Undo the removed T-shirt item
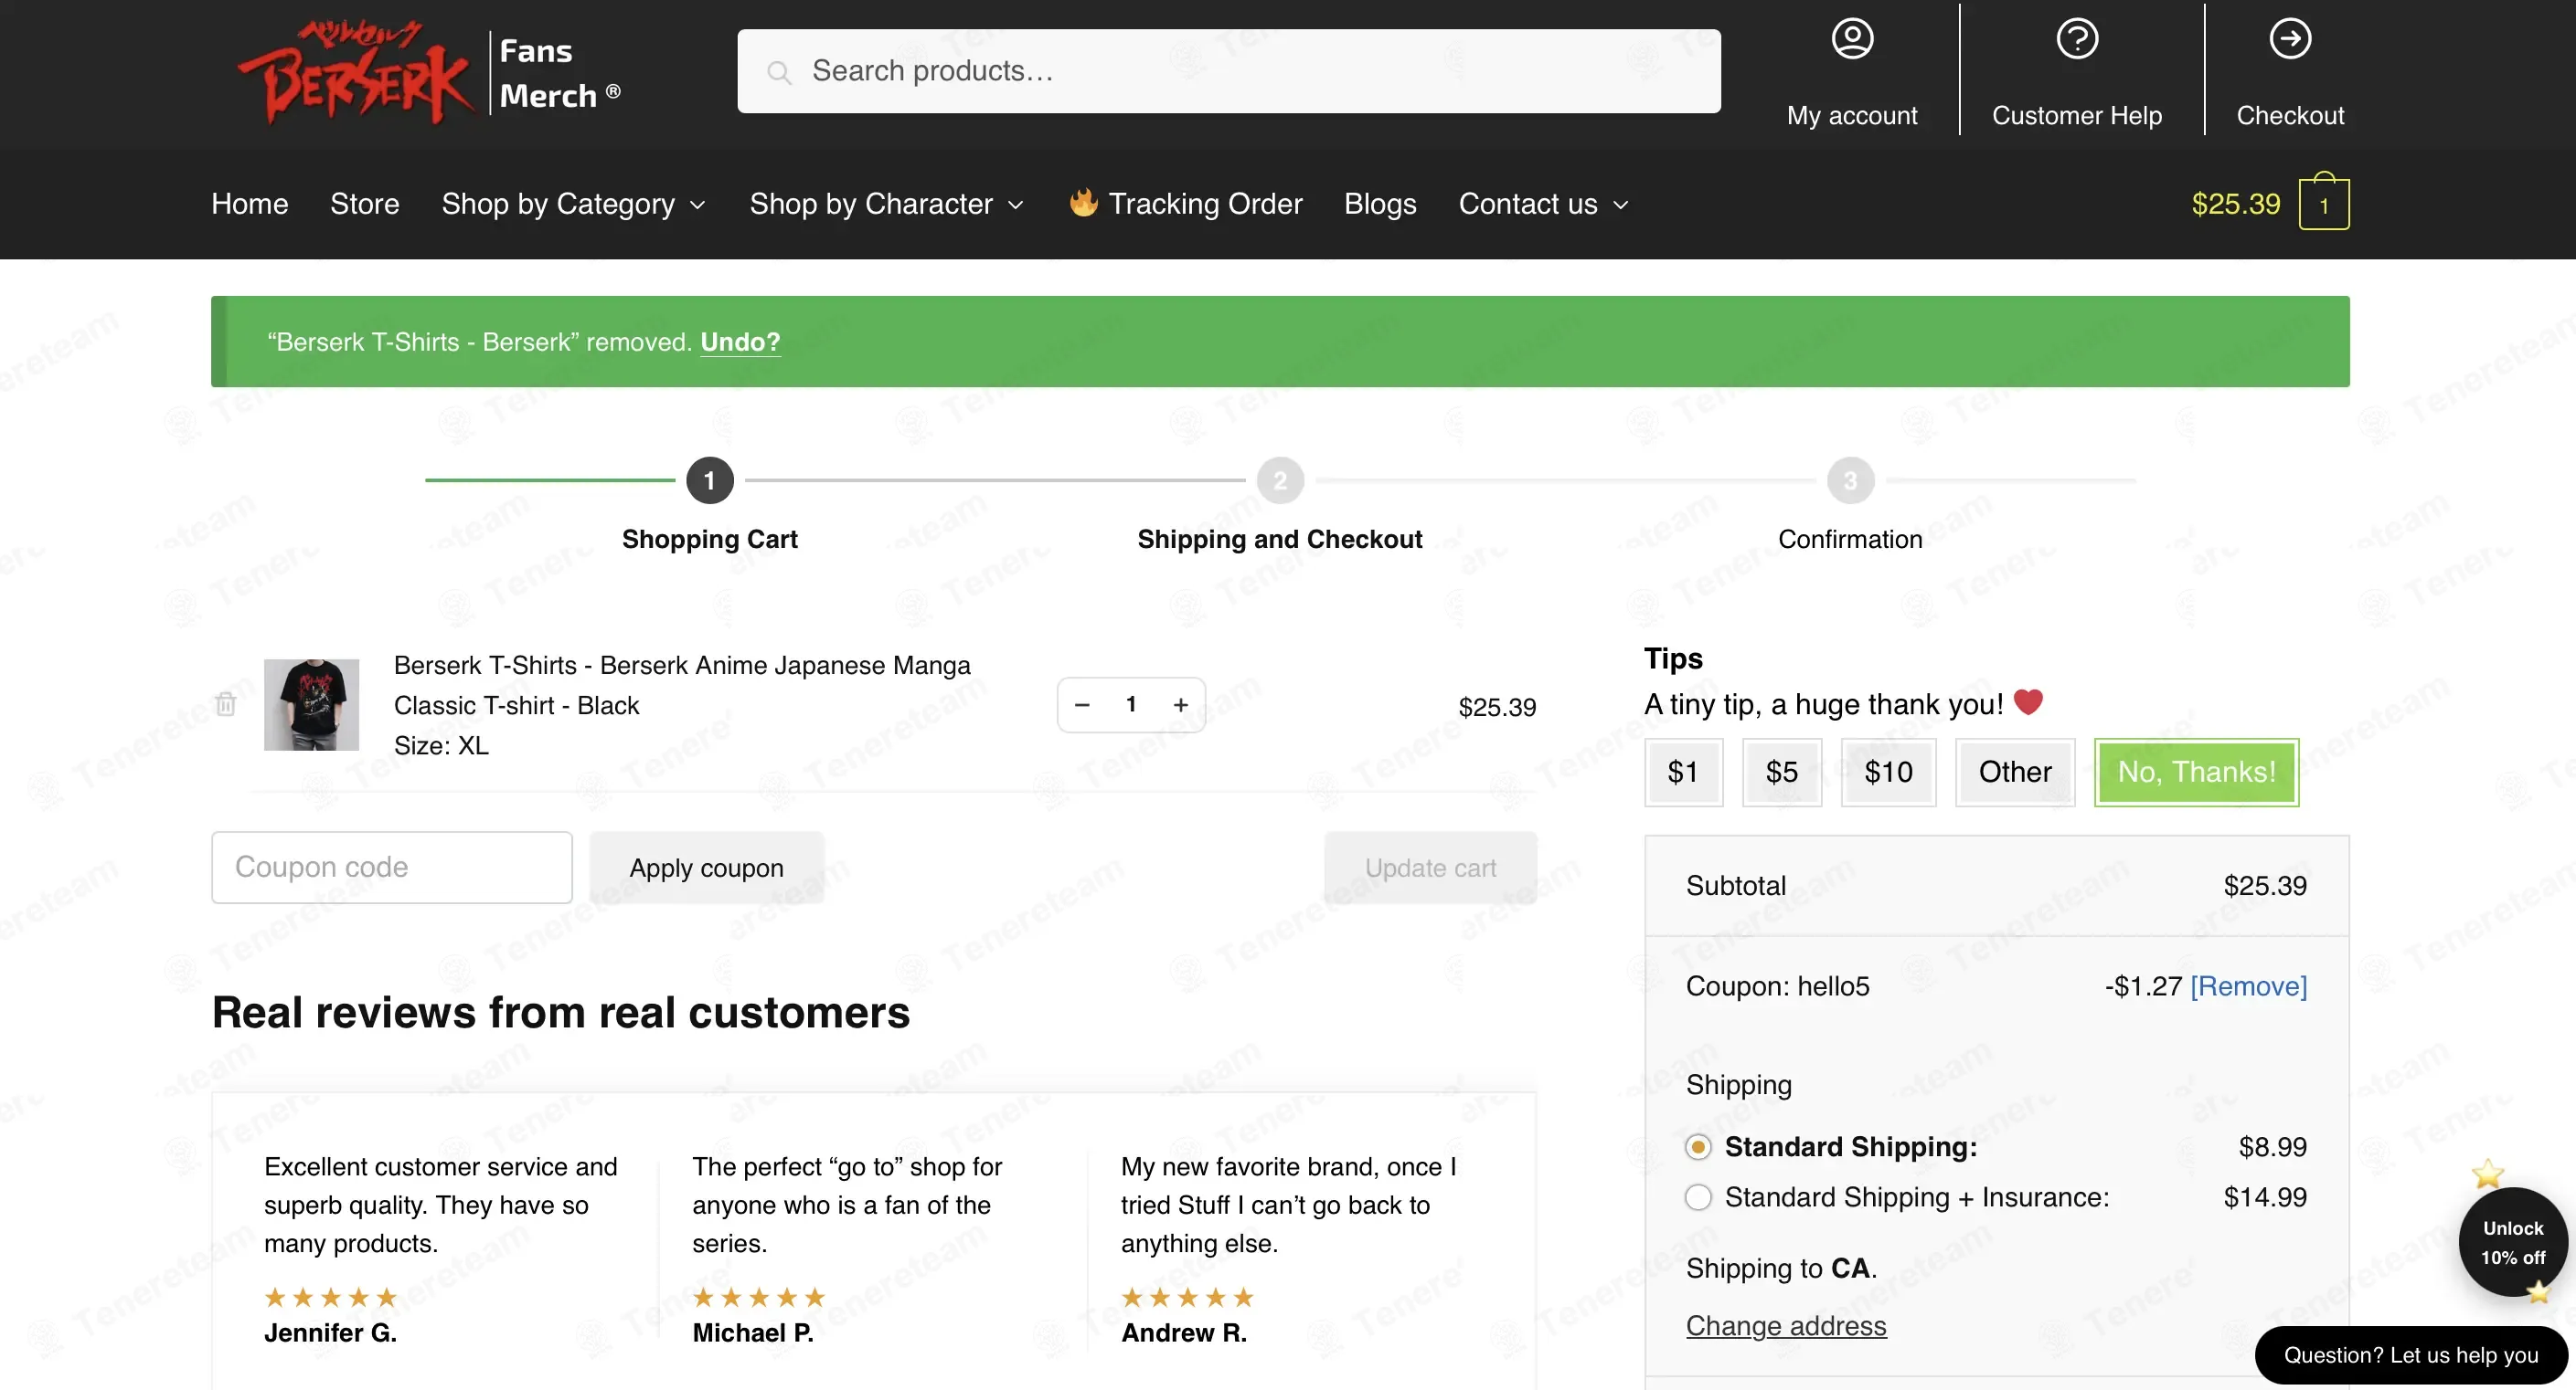The image size is (2576, 1390). [x=740, y=342]
